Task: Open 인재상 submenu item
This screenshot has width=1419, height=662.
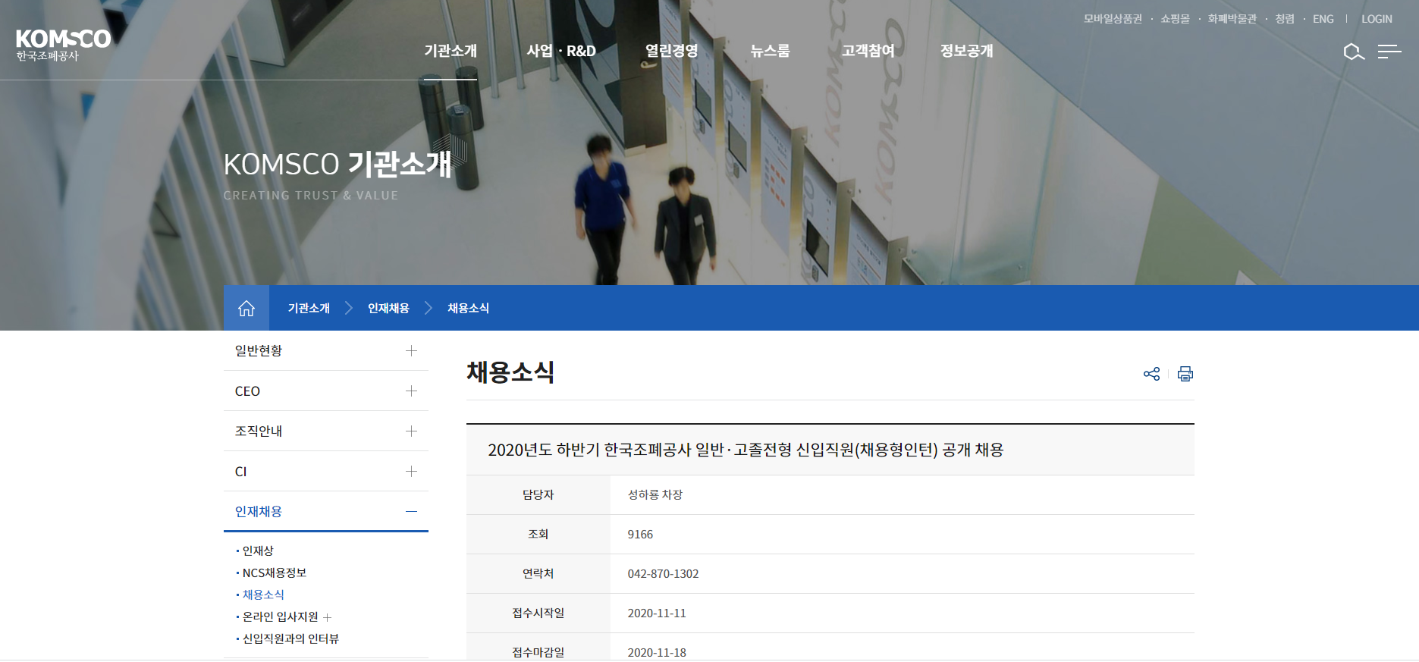Action: point(258,551)
